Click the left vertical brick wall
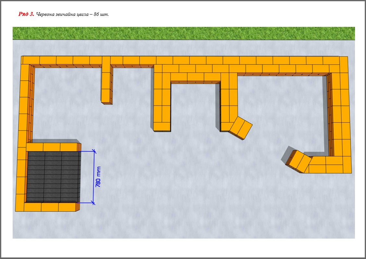This screenshot has width=366, height=259. (x=23, y=129)
